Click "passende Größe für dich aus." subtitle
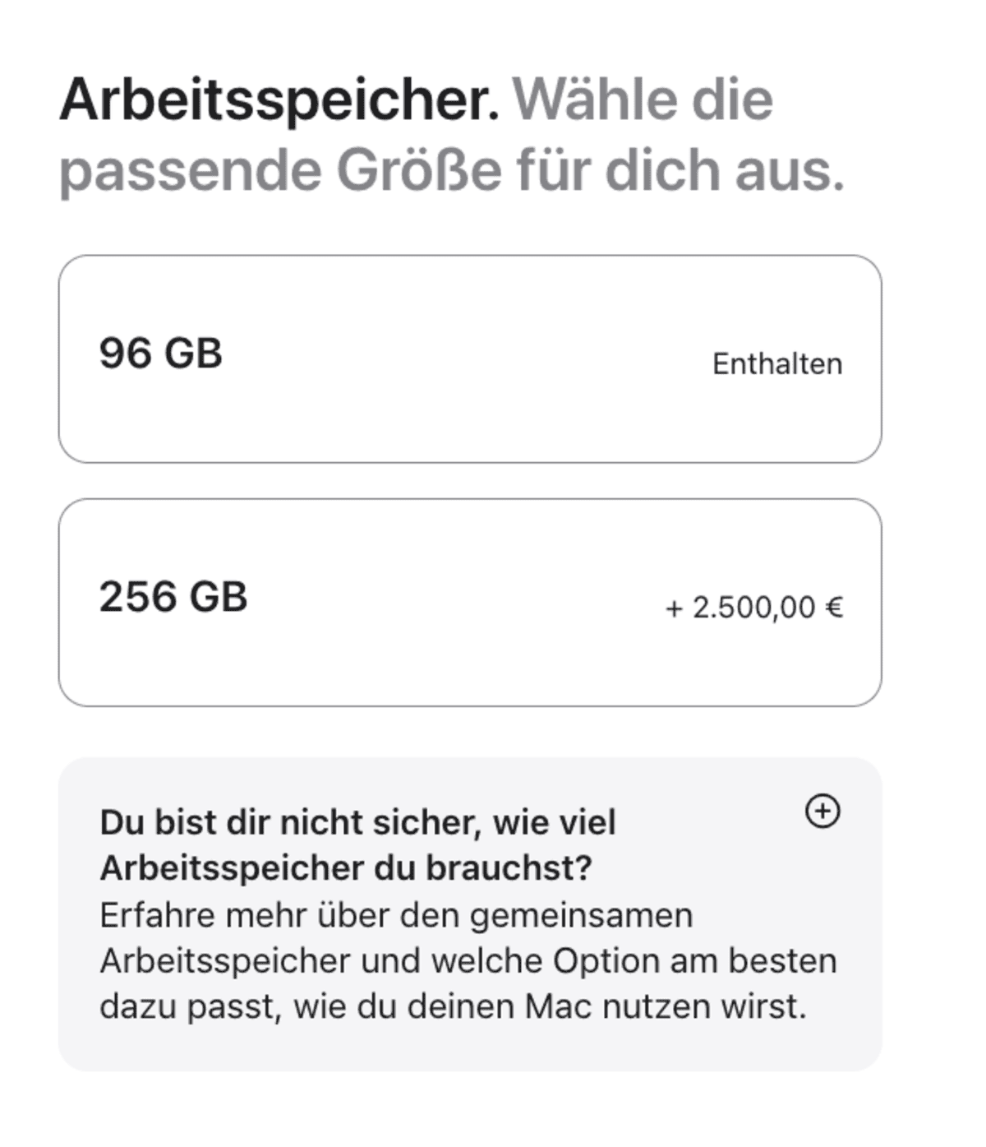This screenshot has width=986, height=1147. point(451,171)
